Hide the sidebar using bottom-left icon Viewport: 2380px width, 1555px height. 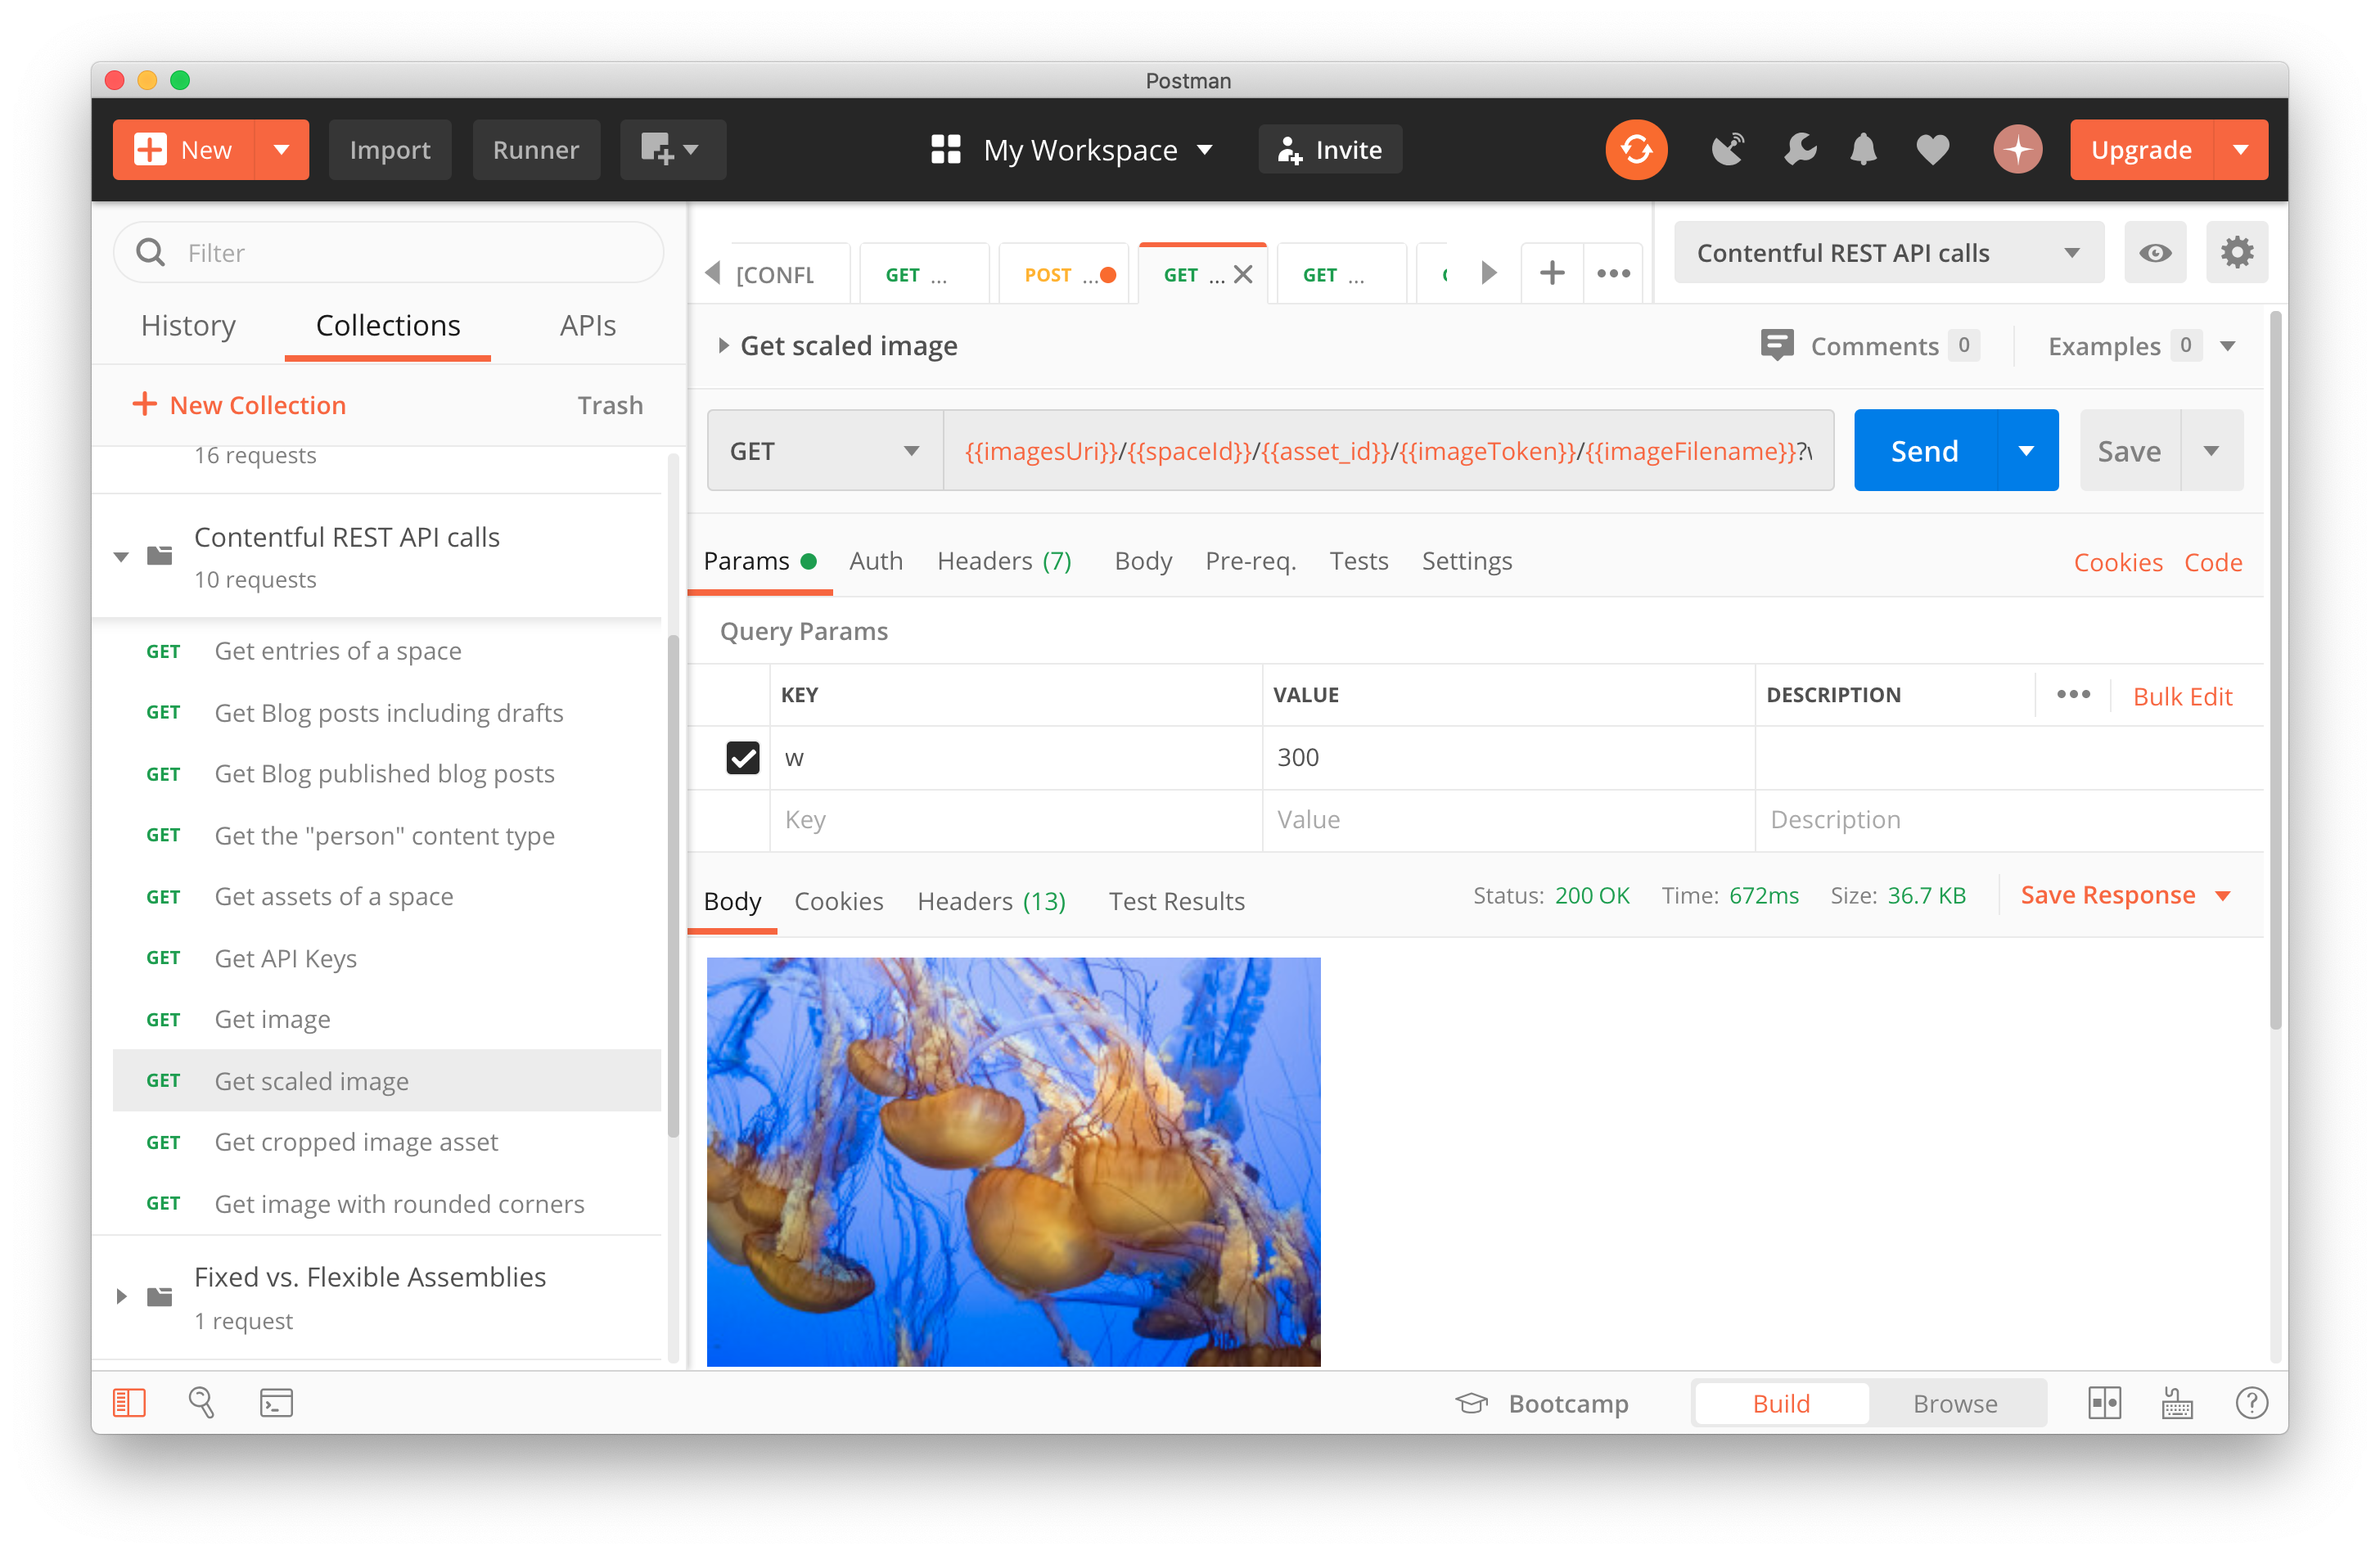(129, 1403)
